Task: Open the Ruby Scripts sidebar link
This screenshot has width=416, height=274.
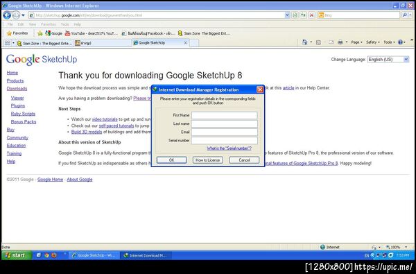Action: [23, 114]
